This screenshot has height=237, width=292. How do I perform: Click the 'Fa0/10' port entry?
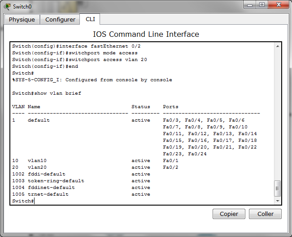pos(238,127)
